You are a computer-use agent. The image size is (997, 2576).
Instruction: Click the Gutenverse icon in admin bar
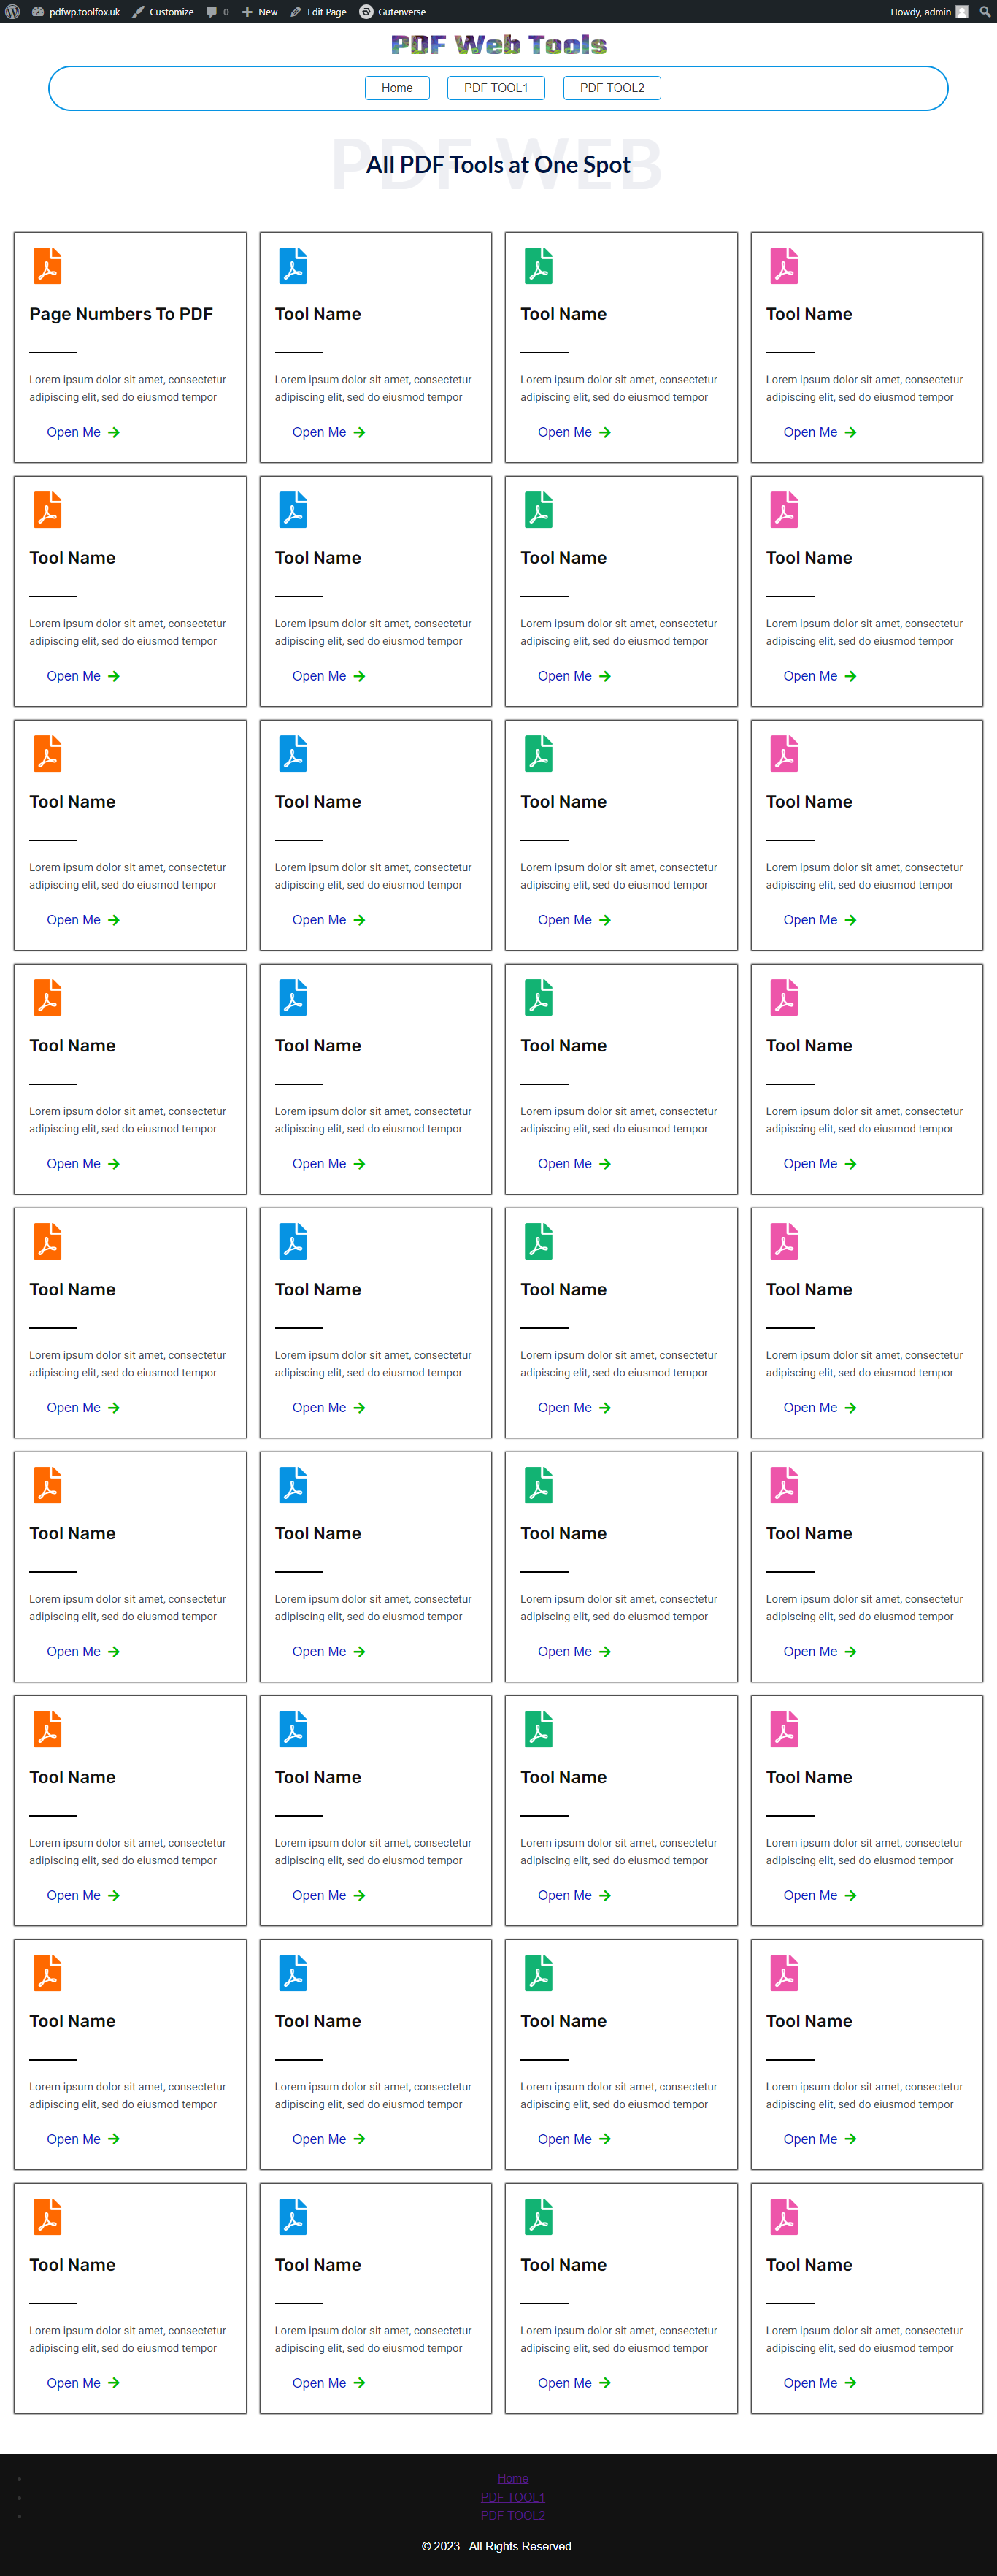click(366, 12)
